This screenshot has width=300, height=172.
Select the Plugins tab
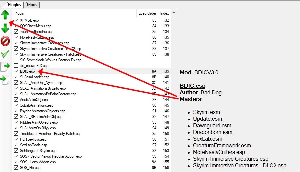pos(14,5)
